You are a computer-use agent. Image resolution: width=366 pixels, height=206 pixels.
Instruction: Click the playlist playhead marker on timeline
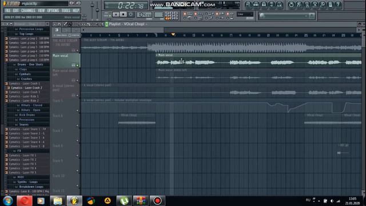coord(173,34)
